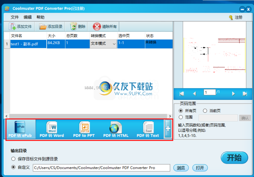The width and height of the screenshot is (254, 177).
Task: Click the 确认 (Confirm) page range button
Action: tap(245, 118)
